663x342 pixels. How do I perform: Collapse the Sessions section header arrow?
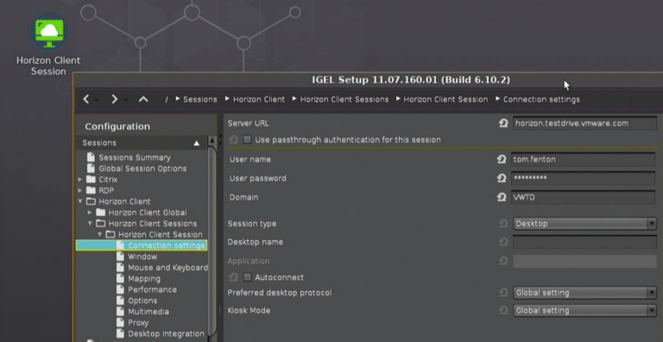196,143
